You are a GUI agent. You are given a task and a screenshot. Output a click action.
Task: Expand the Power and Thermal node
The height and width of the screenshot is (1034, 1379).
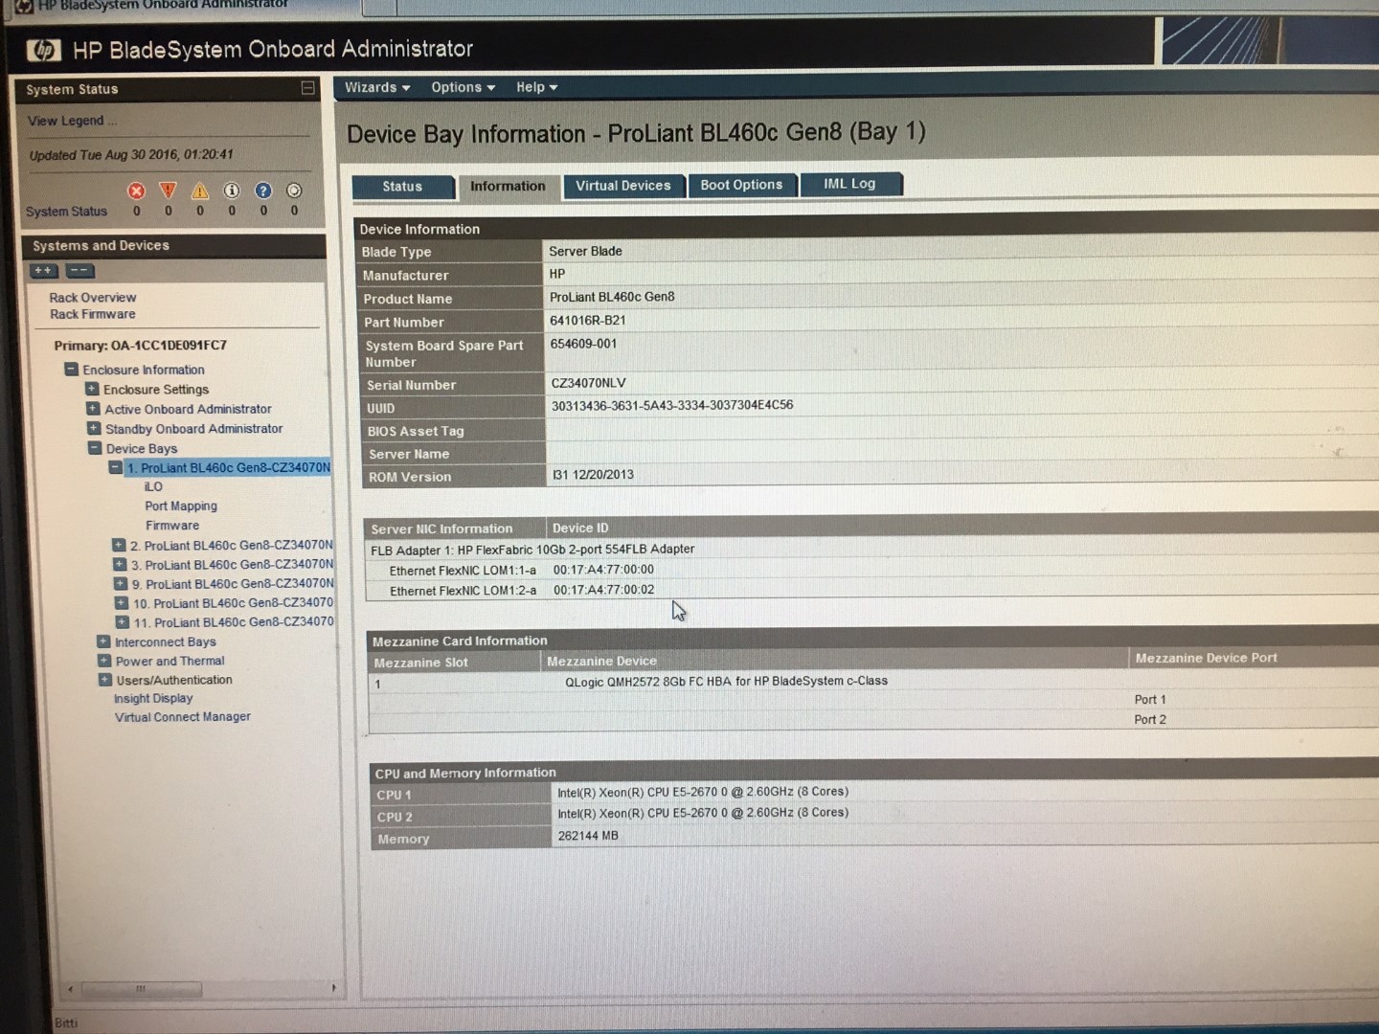[104, 661]
